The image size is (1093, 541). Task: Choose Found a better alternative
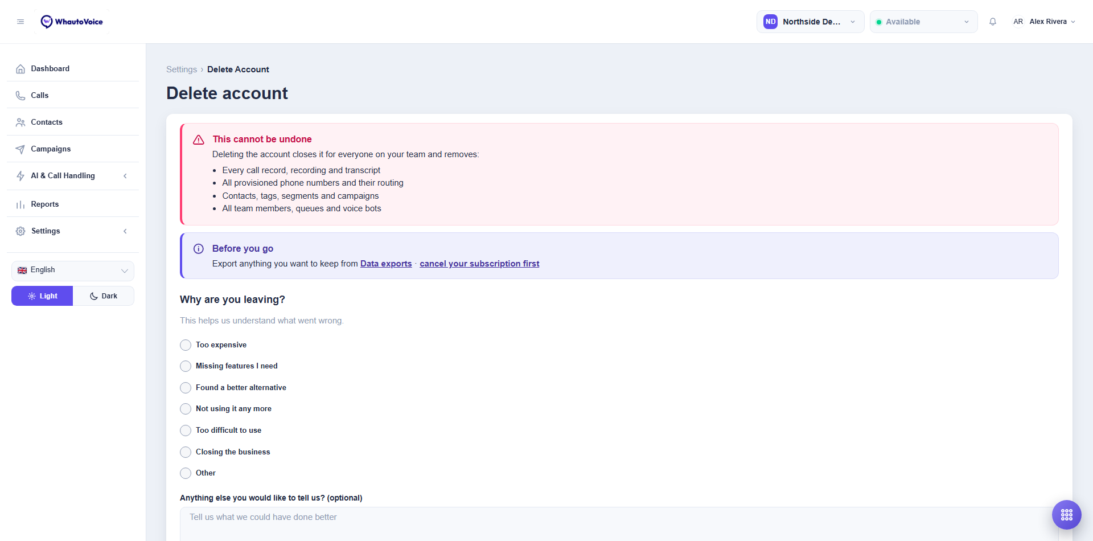coord(186,388)
